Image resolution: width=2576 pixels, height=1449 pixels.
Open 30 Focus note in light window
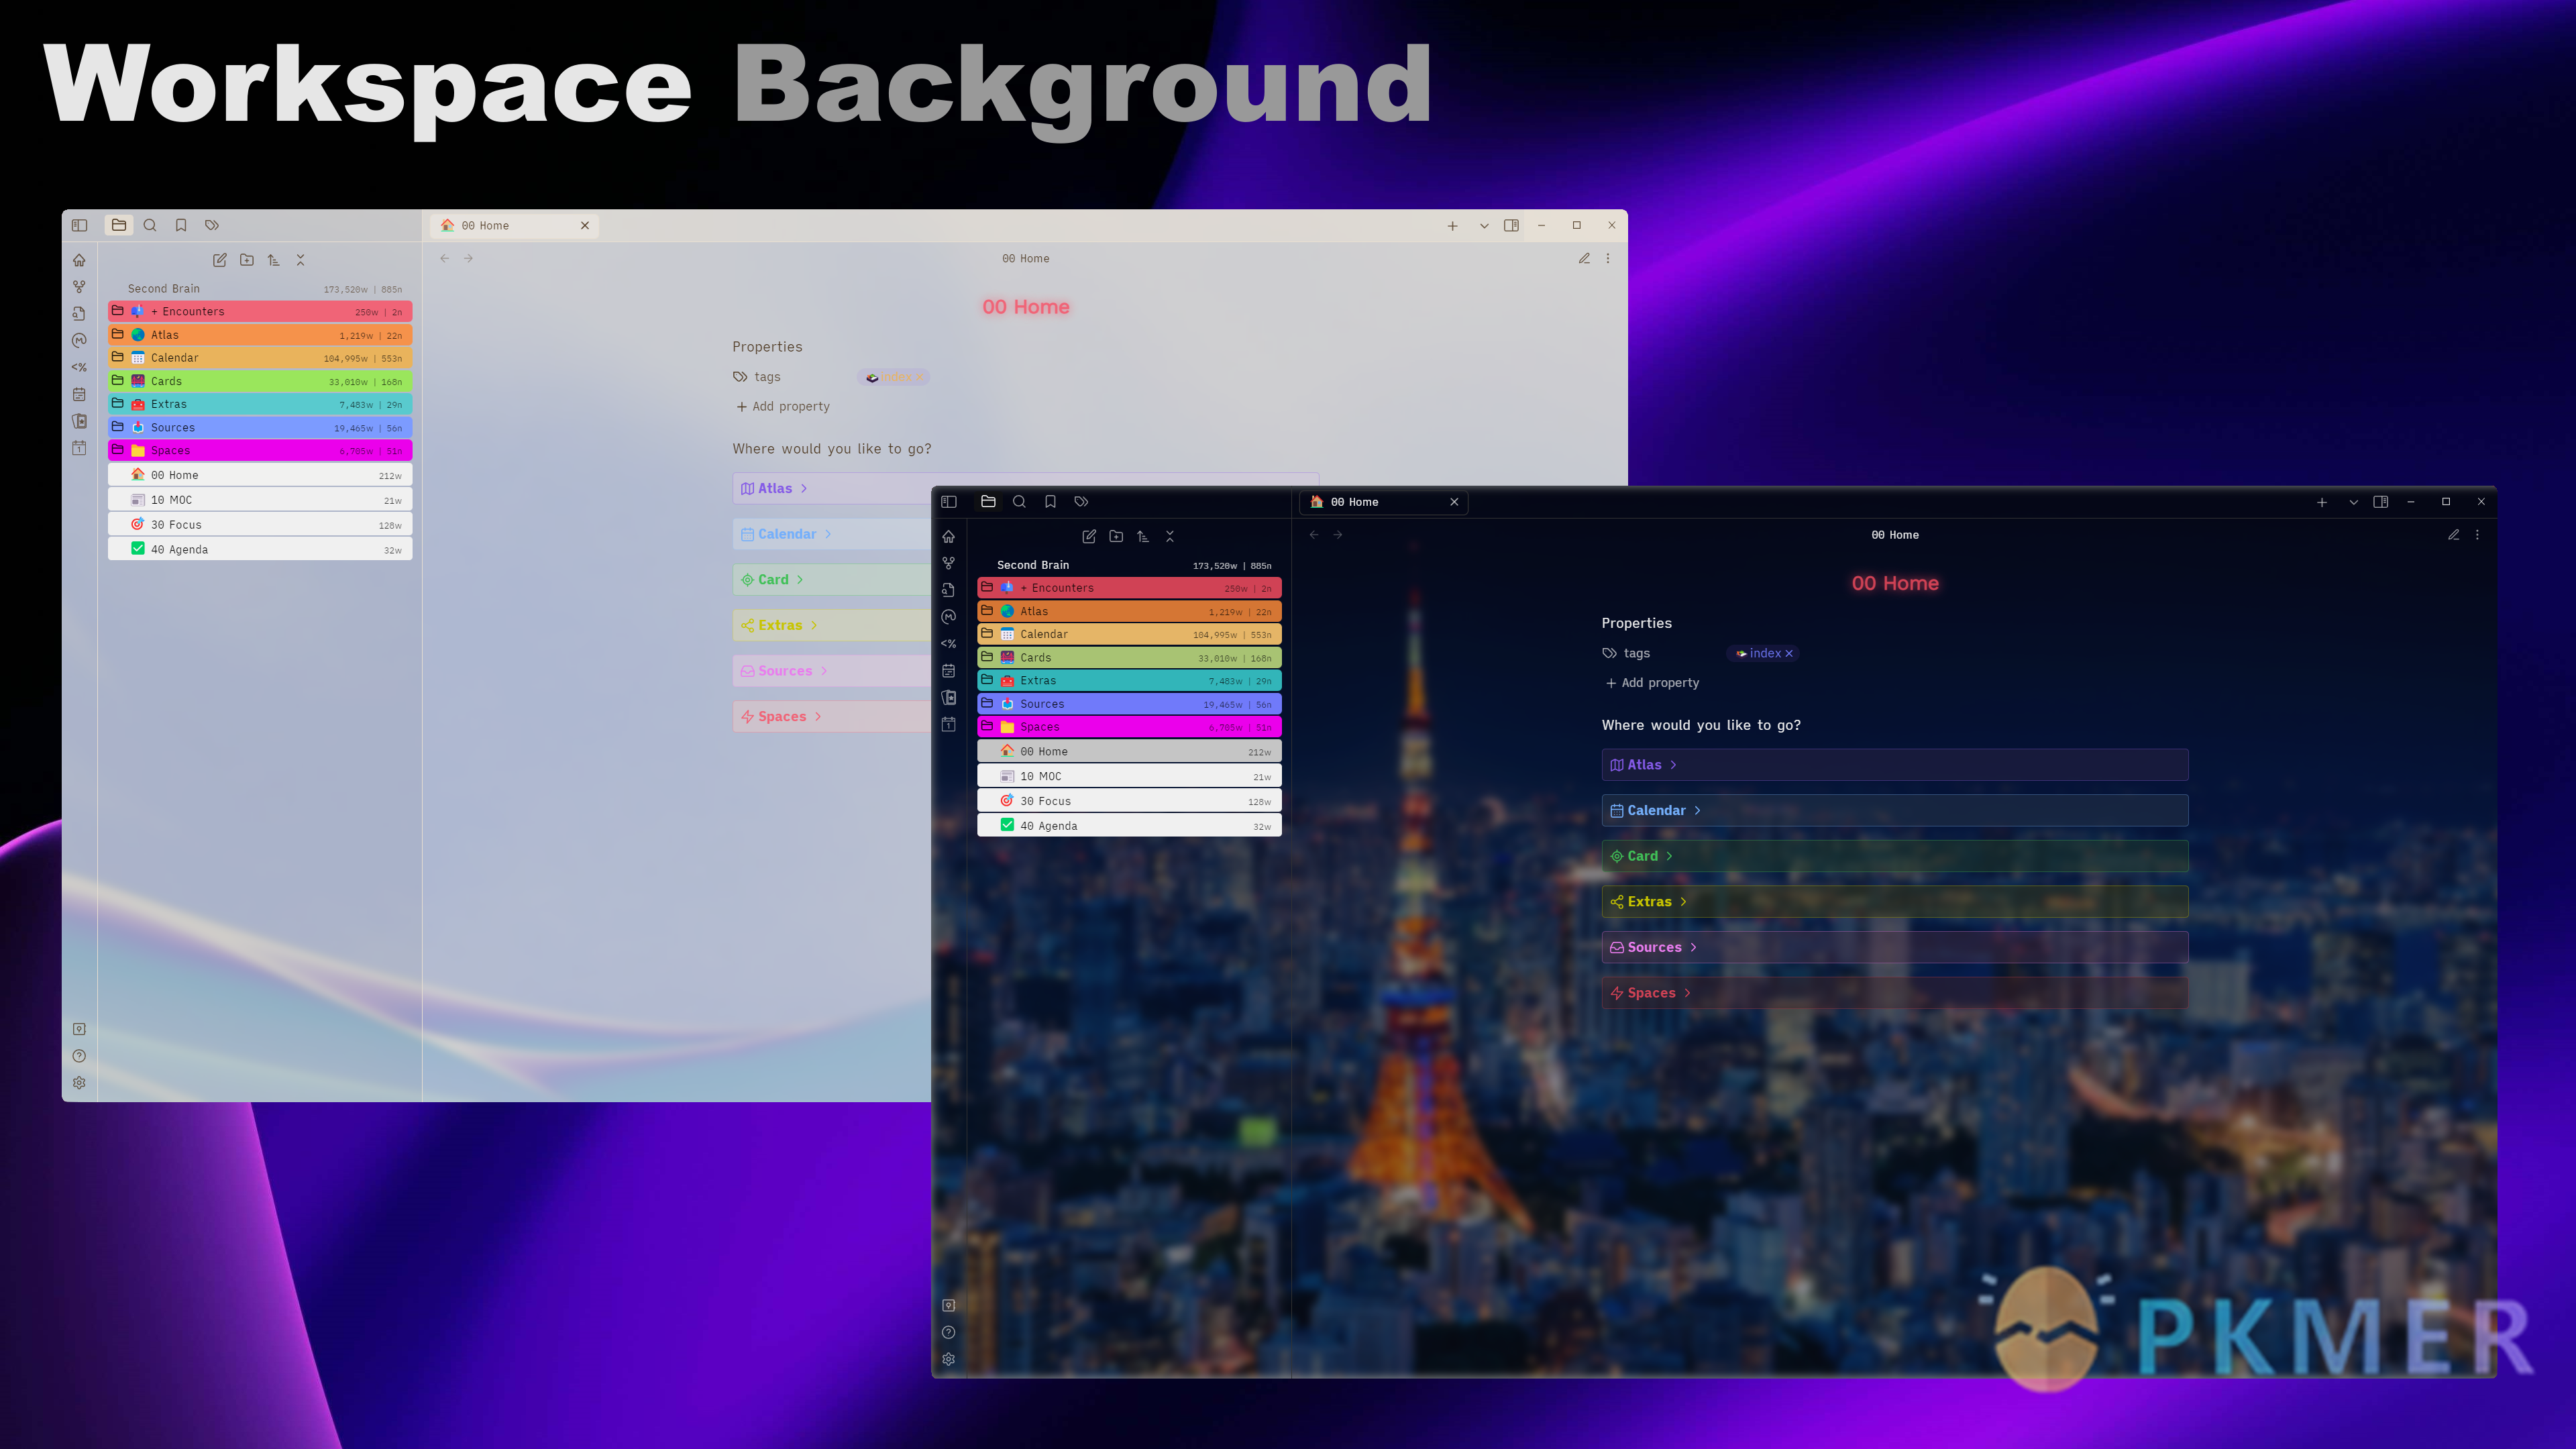[x=260, y=525]
